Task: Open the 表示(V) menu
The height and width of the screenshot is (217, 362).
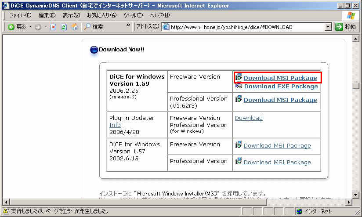Action: (x=71, y=15)
